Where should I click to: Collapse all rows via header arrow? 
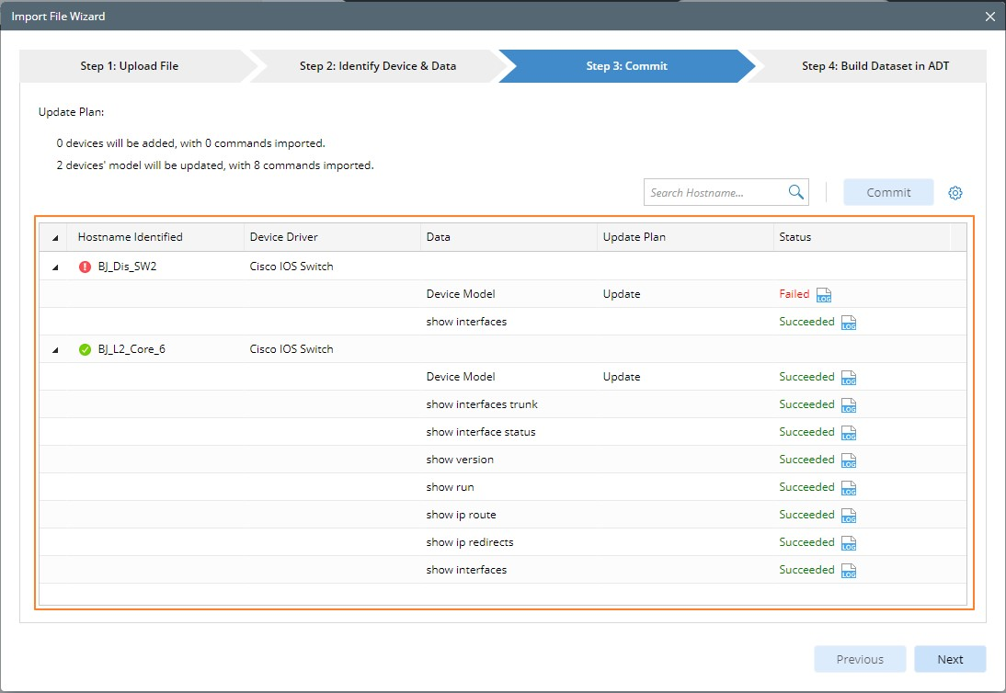[55, 238]
